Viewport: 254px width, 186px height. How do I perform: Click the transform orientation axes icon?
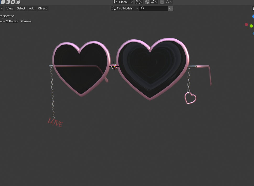[x=115, y=2]
